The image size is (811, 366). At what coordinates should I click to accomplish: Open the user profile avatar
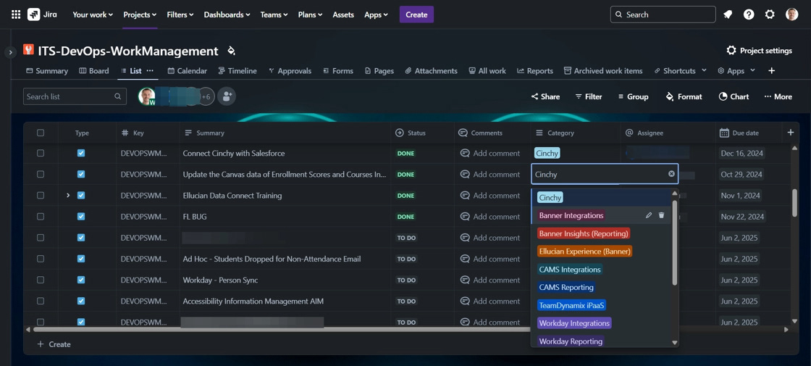(x=791, y=14)
